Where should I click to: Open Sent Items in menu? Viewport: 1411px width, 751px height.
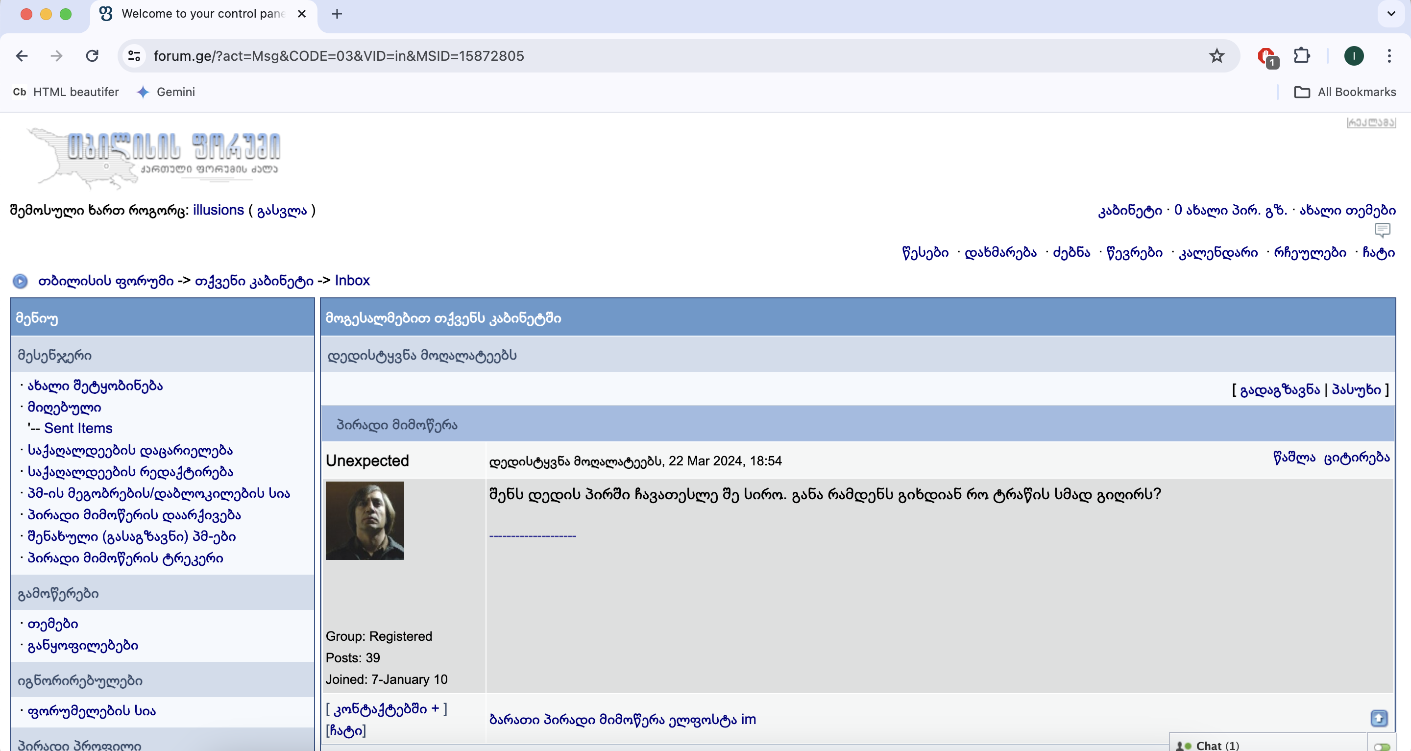point(78,428)
